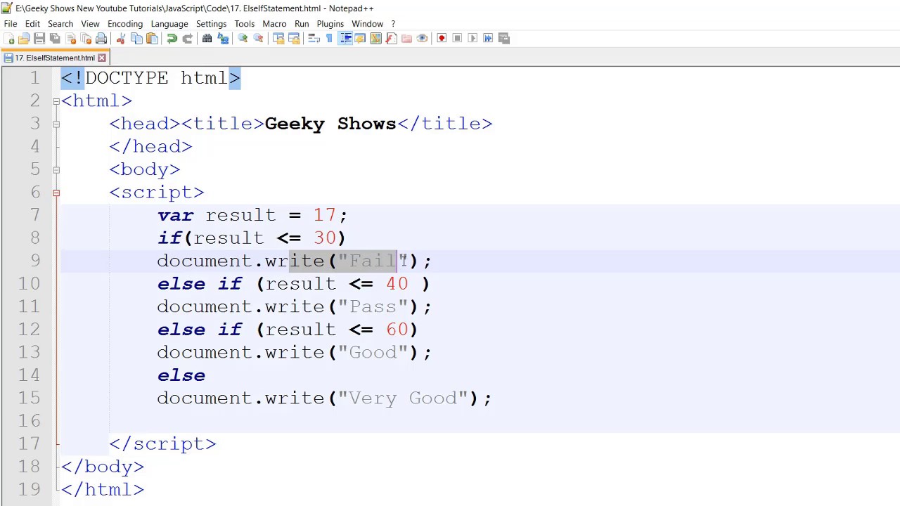Viewport: 900px width, 506px height.
Task: Click the Close document toolbar icon
Action: 71,38
